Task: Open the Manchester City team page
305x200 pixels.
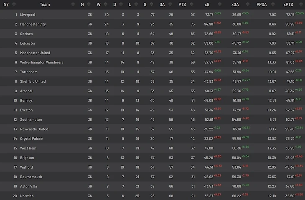Action: click(33, 24)
